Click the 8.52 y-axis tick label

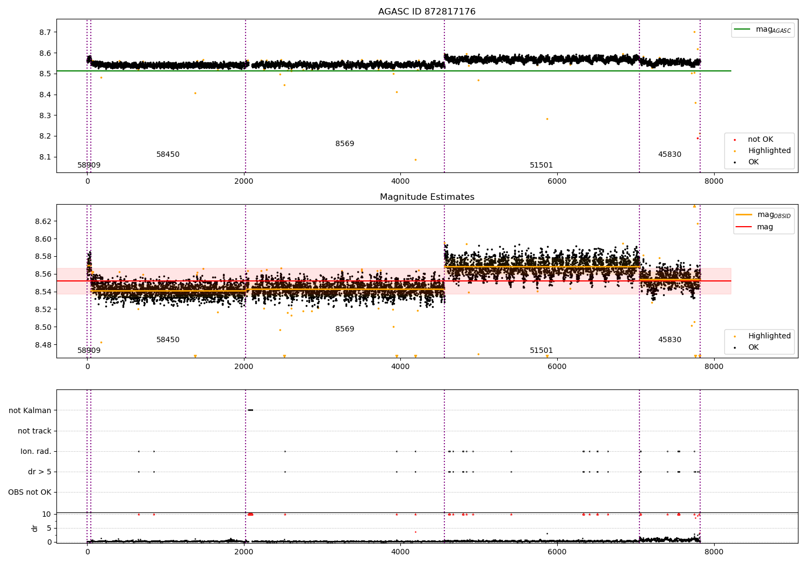(43, 310)
